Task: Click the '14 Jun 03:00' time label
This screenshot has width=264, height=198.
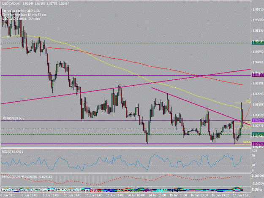Action: [x=136, y=195]
